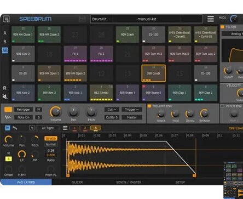This screenshot has height=199, width=243.
Task: Click the waveform icon beside Note On
Action: pos(8,117)
